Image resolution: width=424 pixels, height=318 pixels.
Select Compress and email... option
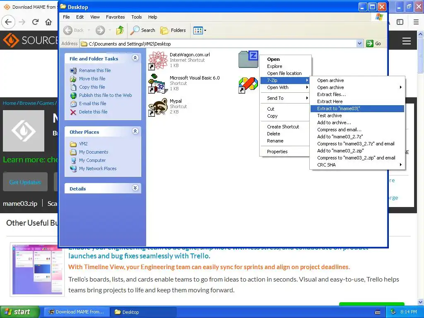point(357,130)
